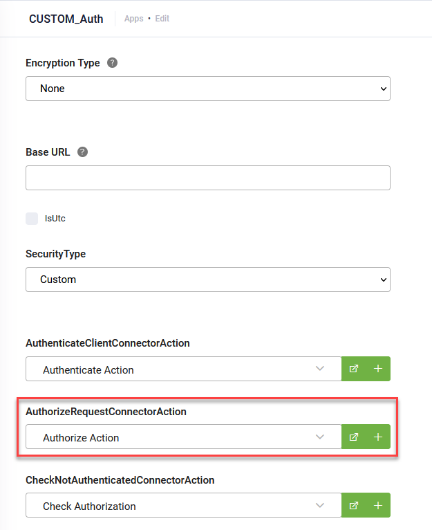Click the Encryption Type help question icon

[113, 63]
